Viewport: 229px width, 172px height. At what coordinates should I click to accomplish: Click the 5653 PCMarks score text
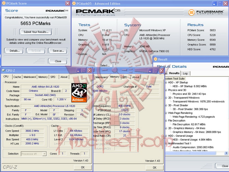point(35,23)
